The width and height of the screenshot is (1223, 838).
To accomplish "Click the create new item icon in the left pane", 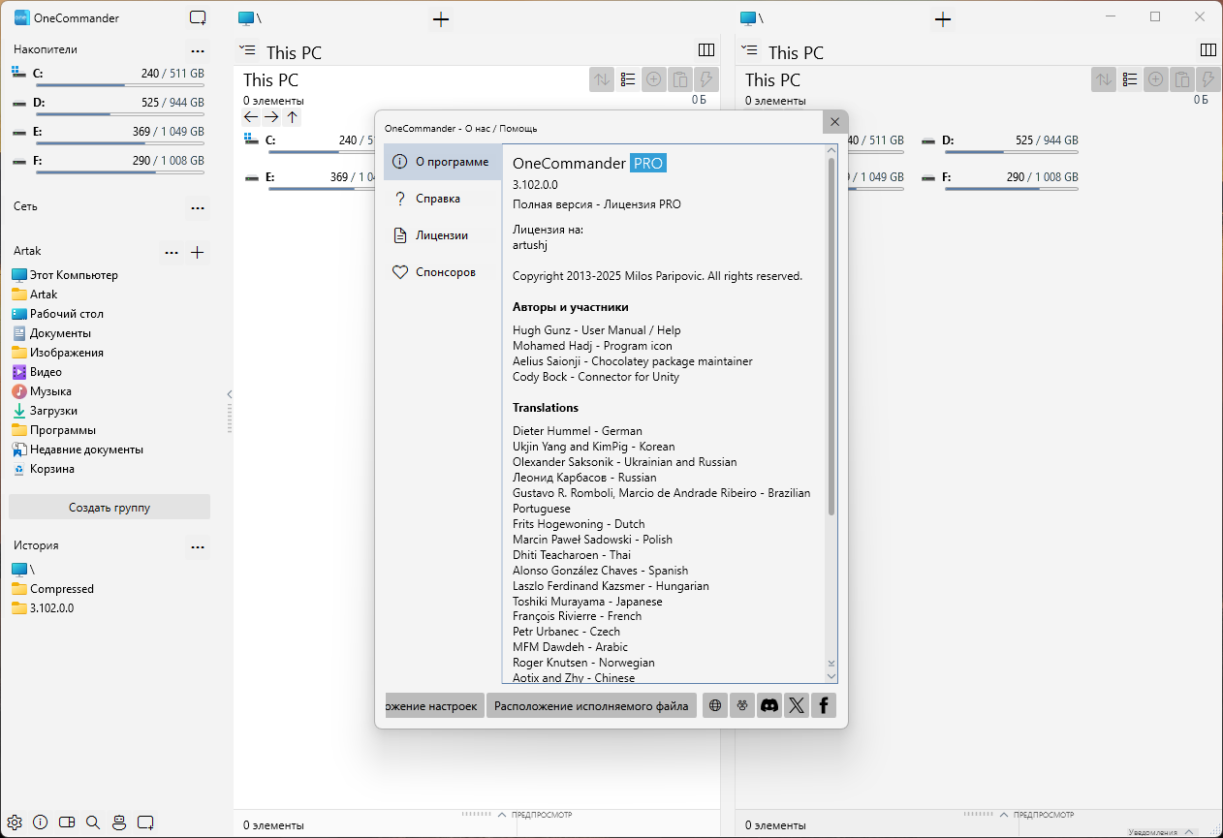I will [654, 79].
